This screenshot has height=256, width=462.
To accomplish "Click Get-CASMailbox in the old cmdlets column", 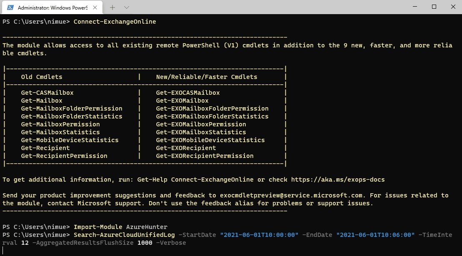I will pyautogui.click(x=47, y=93).
